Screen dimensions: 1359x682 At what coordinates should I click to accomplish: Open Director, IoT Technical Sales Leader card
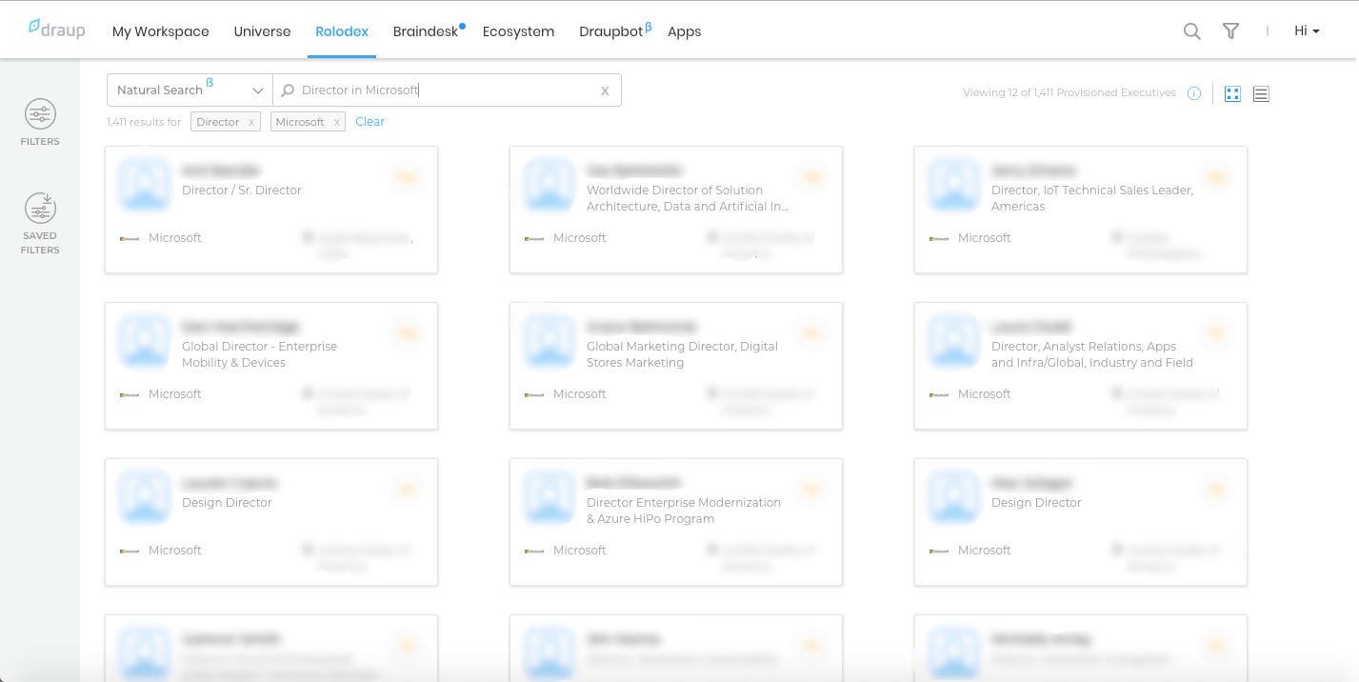click(1081, 210)
